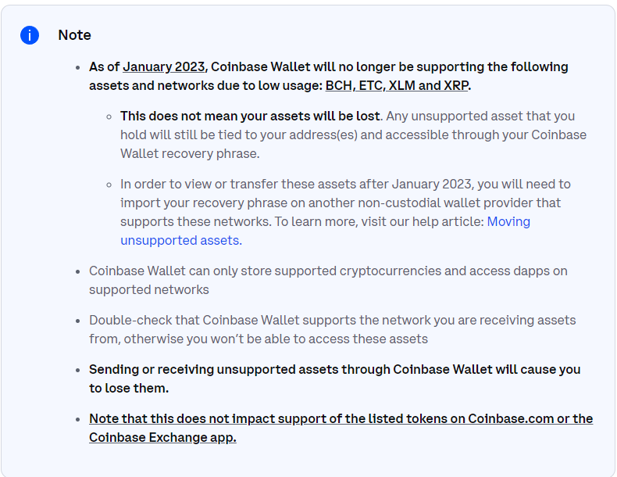Click the 'In order to view or transfer' paragraph
Screen dimensions: 617x477
click(345, 213)
